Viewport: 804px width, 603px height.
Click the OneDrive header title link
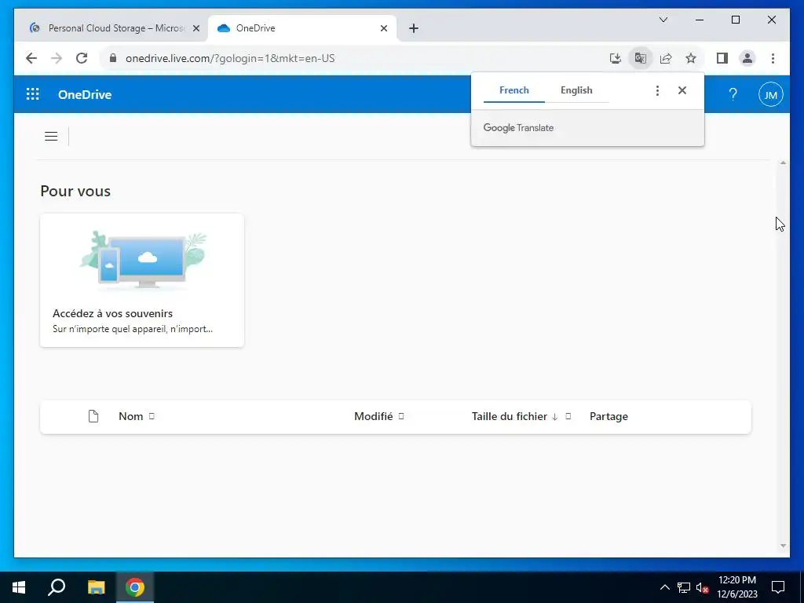[x=85, y=94]
